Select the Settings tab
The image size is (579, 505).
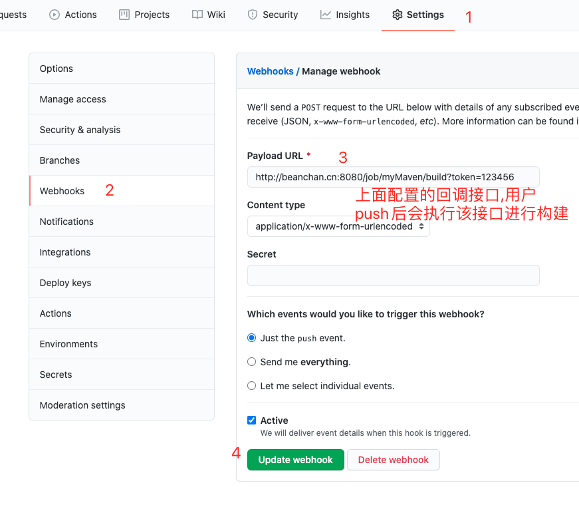(418, 15)
